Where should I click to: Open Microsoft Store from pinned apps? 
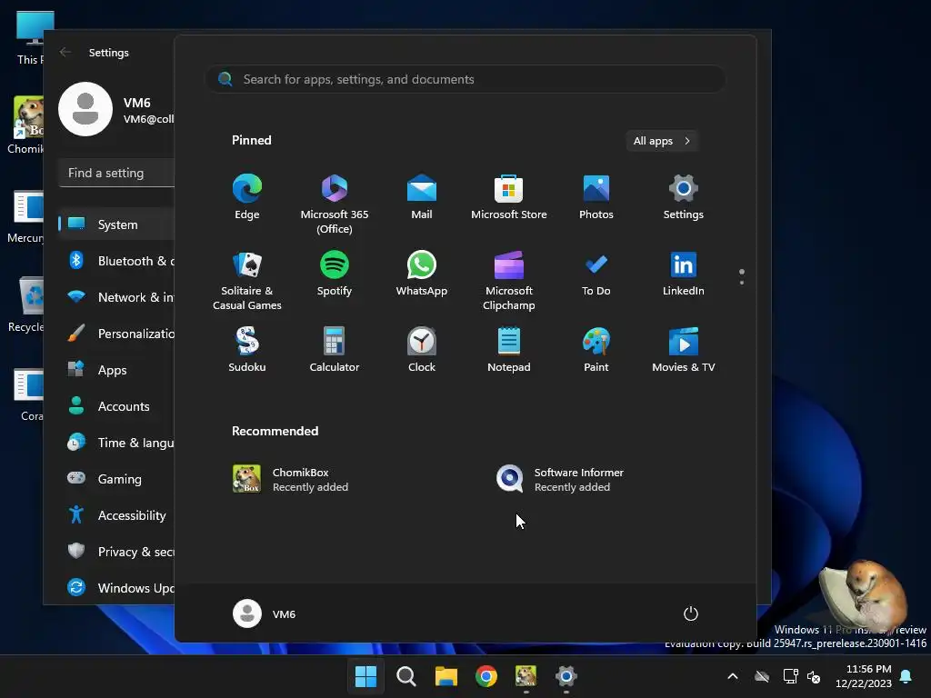coord(509,197)
